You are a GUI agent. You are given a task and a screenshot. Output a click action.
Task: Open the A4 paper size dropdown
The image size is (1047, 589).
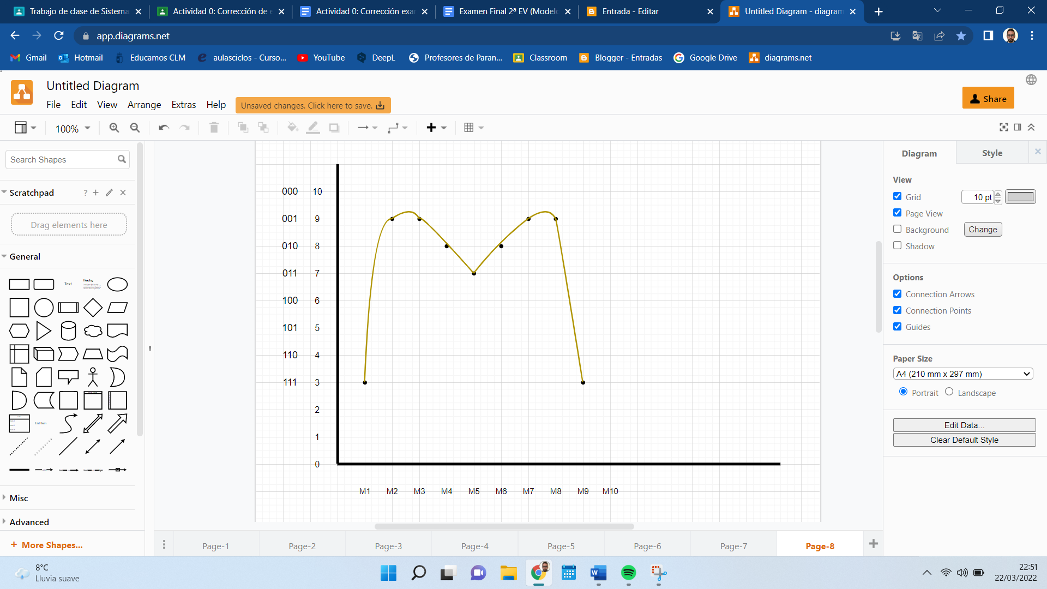pos(962,374)
